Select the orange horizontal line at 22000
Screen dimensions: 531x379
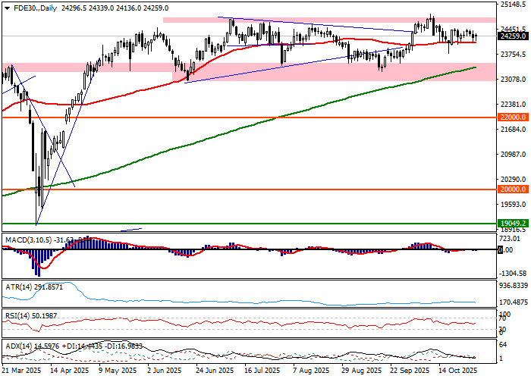(228, 117)
